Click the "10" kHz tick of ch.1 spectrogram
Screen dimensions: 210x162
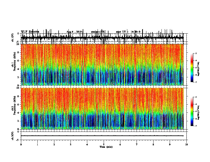[18, 44]
